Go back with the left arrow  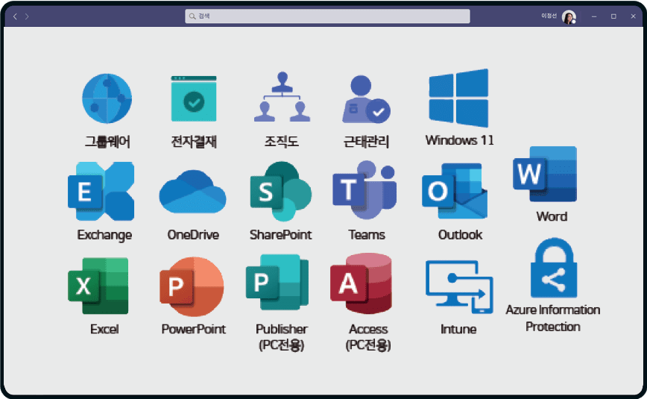16,16
